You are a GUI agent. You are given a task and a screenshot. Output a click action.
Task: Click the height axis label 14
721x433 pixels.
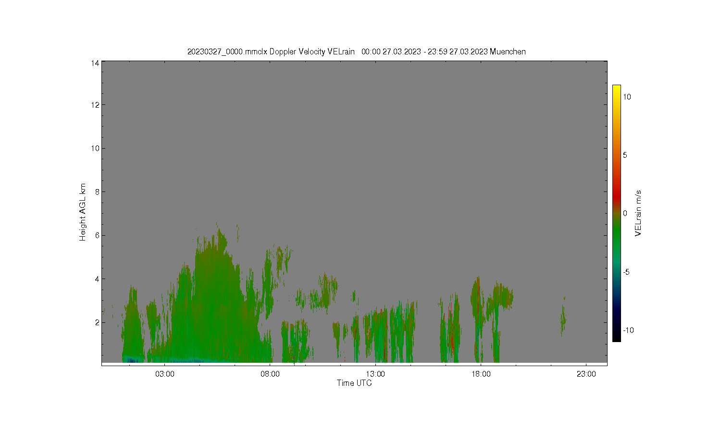point(95,63)
